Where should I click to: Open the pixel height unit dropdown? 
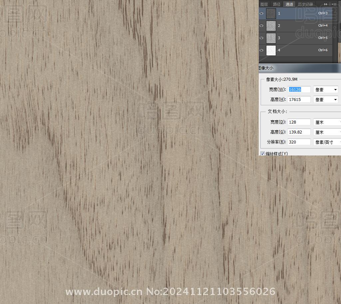(326, 100)
